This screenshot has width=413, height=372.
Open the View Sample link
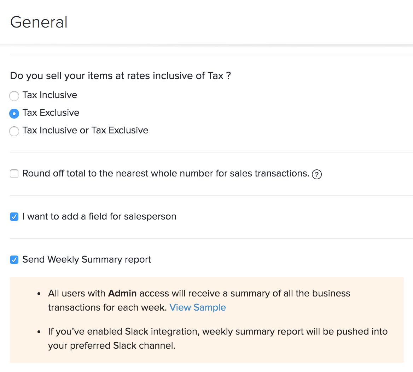click(x=198, y=307)
